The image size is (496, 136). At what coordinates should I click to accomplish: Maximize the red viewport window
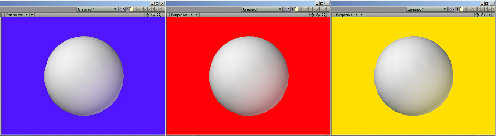(322, 4)
